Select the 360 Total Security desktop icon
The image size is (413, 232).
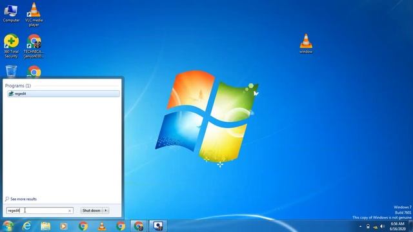pos(11,46)
